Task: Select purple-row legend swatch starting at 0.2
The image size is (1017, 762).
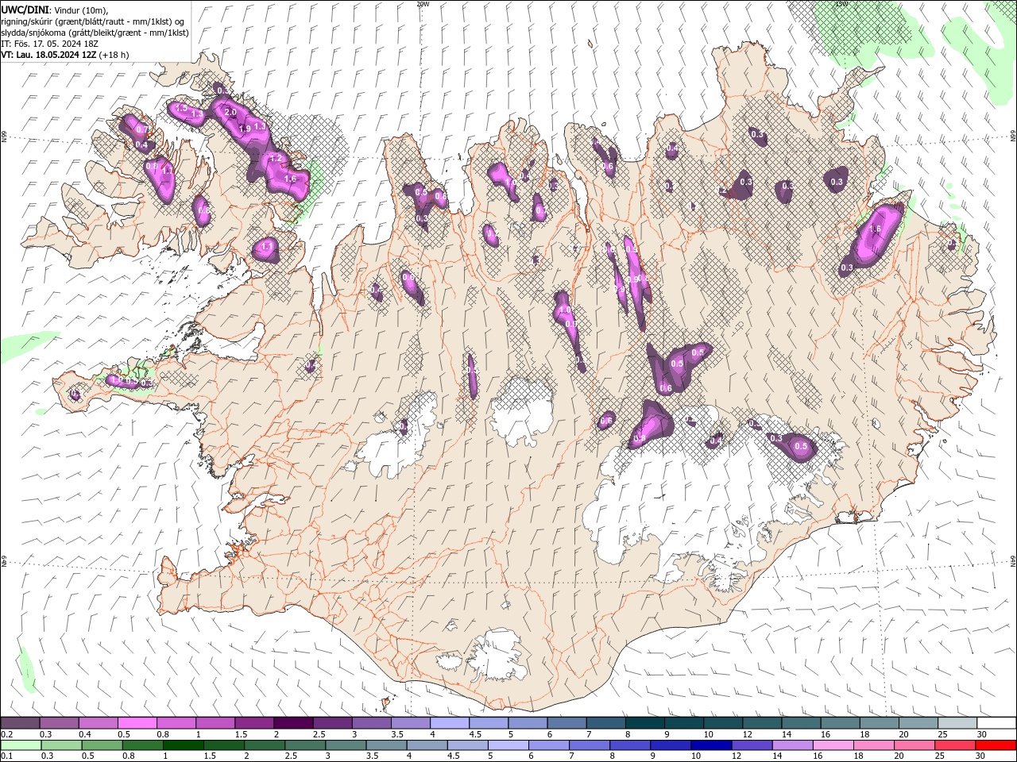Action: pos(20,723)
